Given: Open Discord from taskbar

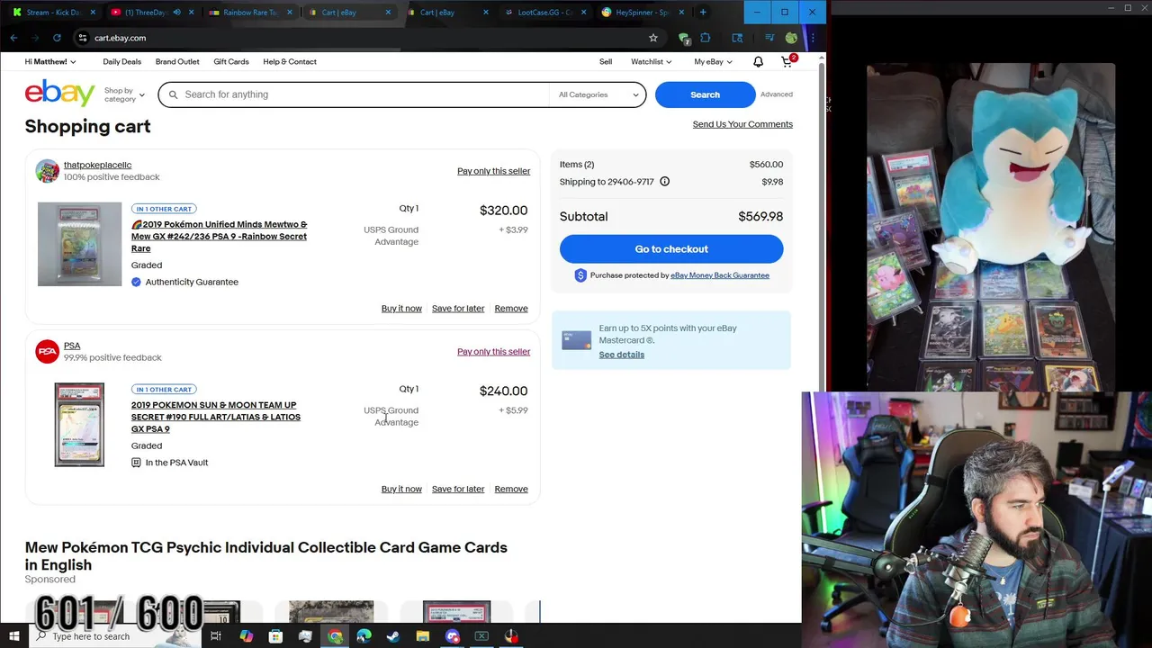Looking at the screenshot, I should tap(453, 636).
